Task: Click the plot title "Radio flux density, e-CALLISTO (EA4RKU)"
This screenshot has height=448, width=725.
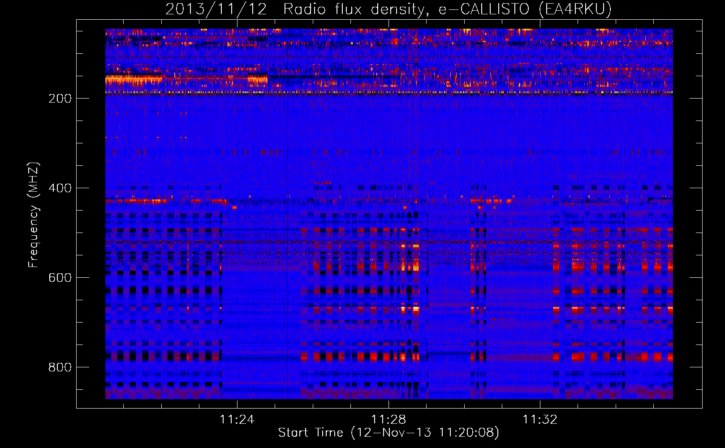Action: 447,9
